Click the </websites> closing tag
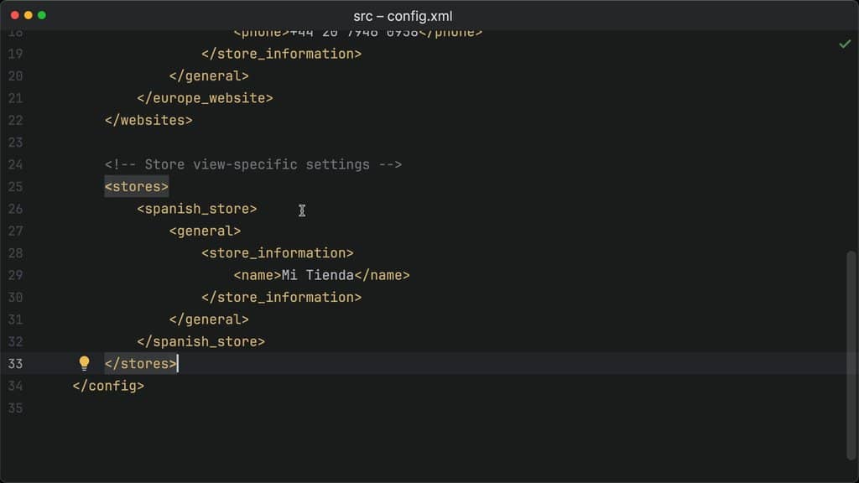859x483 pixels. coord(148,120)
